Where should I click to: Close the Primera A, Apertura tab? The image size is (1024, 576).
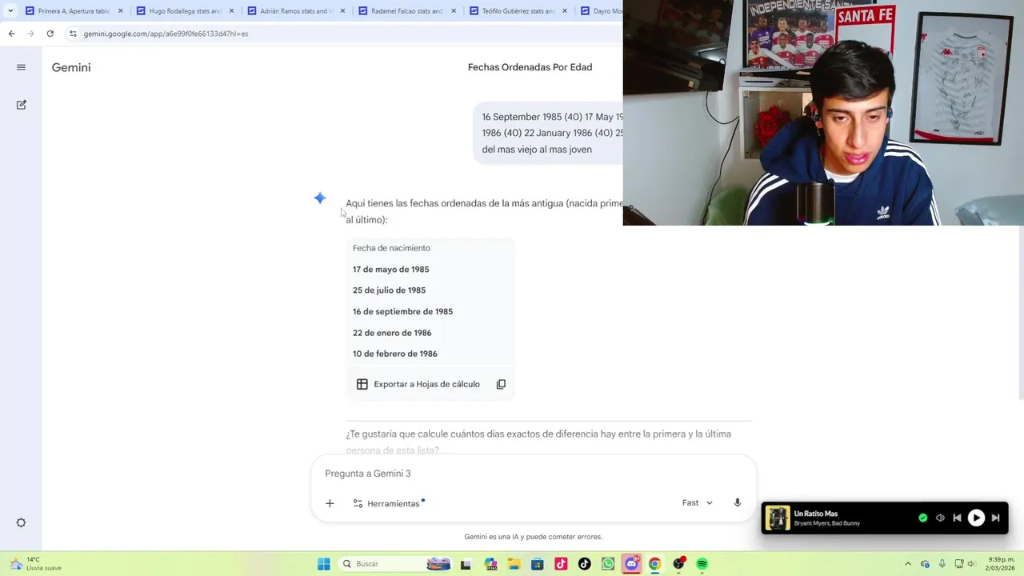pyautogui.click(x=120, y=11)
